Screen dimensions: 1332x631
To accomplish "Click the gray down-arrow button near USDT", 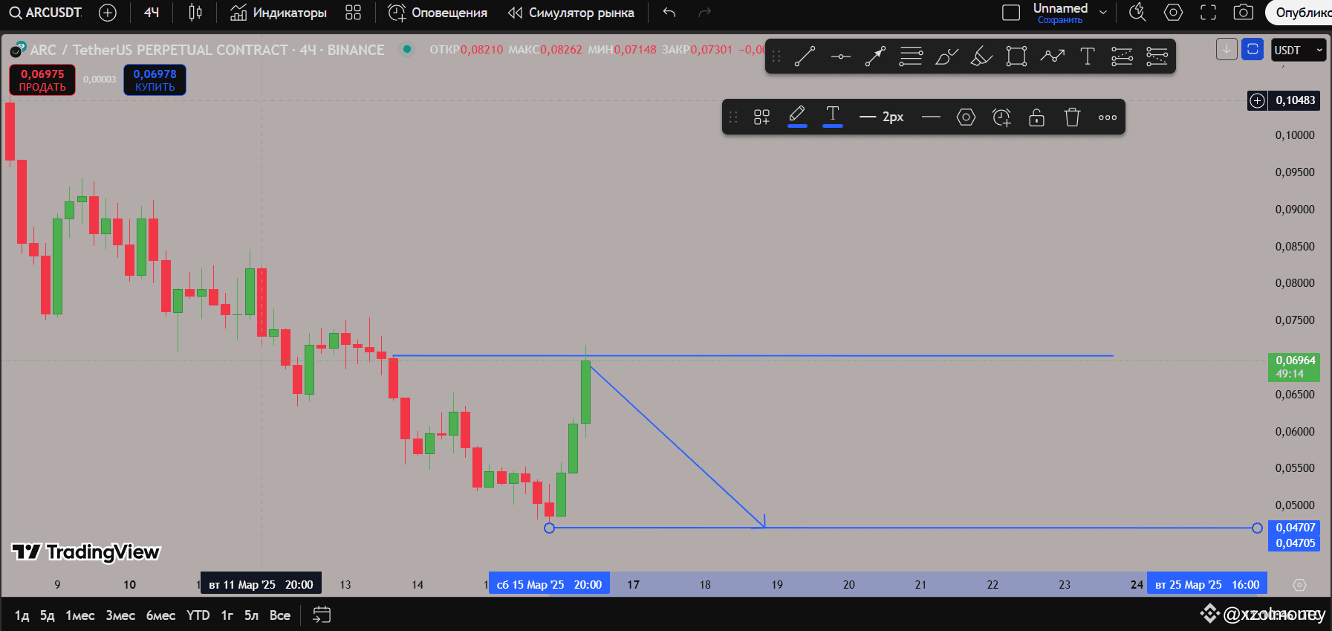I will (x=1227, y=49).
